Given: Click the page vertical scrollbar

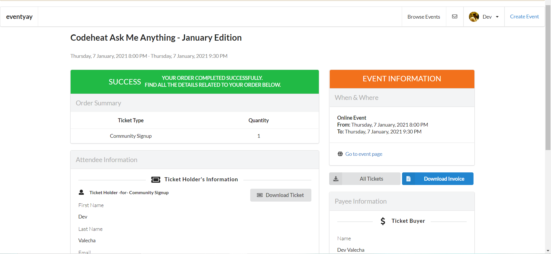Looking at the screenshot, I should point(548,77).
